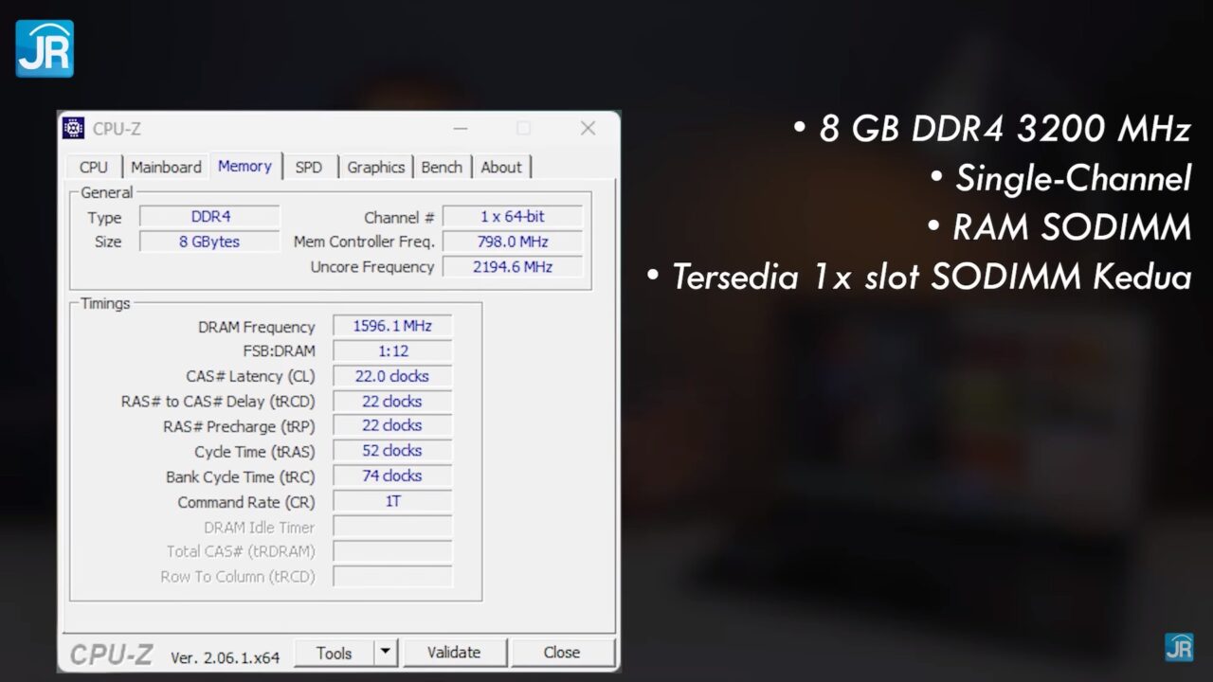Click the tRCD value field

click(392, 401)
